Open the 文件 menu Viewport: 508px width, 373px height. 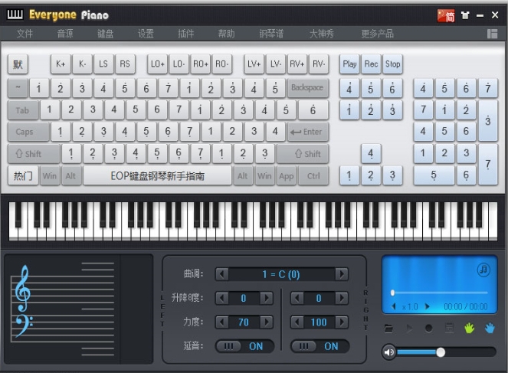coord(25,34)
